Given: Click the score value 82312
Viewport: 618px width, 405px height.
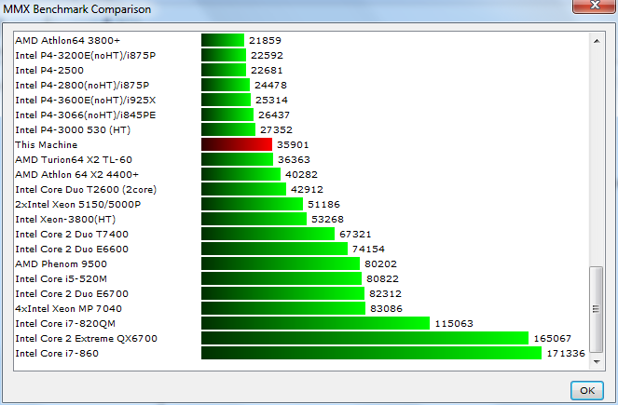Looking at the screenshot, I should 386,293.
